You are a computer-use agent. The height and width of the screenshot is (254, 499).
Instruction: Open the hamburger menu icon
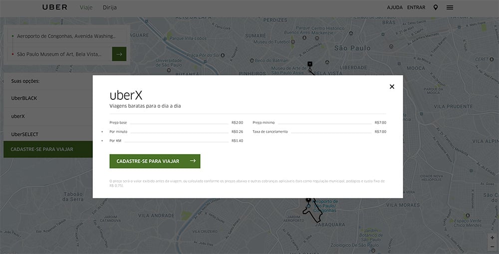click(450, 7)
